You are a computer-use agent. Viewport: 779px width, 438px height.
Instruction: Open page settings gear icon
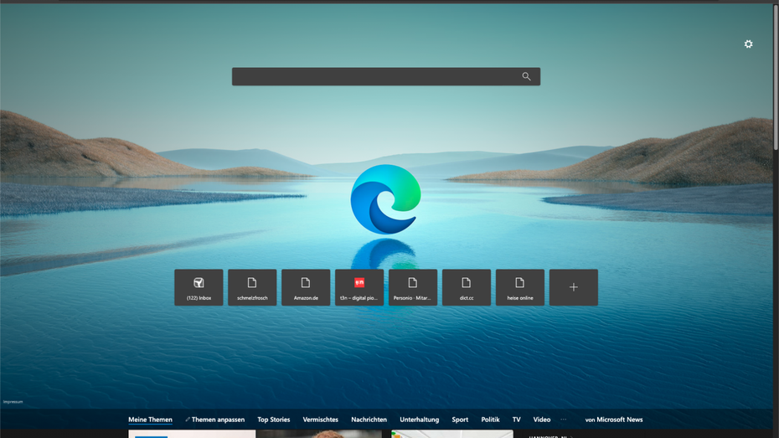coord(748,44)
